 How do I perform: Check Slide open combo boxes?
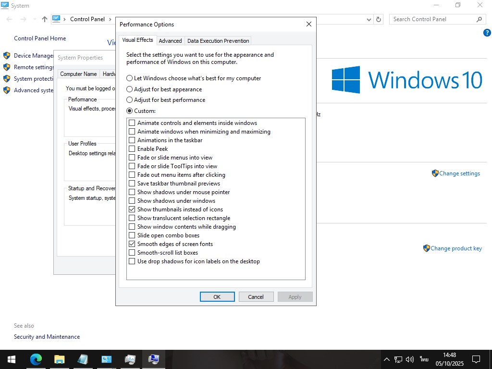tap(132, 235)
